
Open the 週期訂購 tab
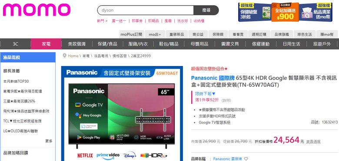pyautogui.click(x=259, y=34)
